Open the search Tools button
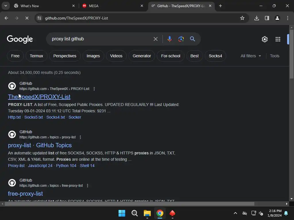 tap(274, 56)
